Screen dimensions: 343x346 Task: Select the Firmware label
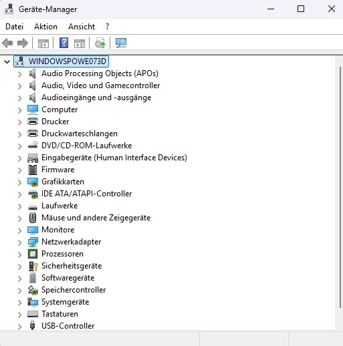(x=58, y=170)
